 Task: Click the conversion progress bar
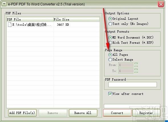click(x=132, y=106)
